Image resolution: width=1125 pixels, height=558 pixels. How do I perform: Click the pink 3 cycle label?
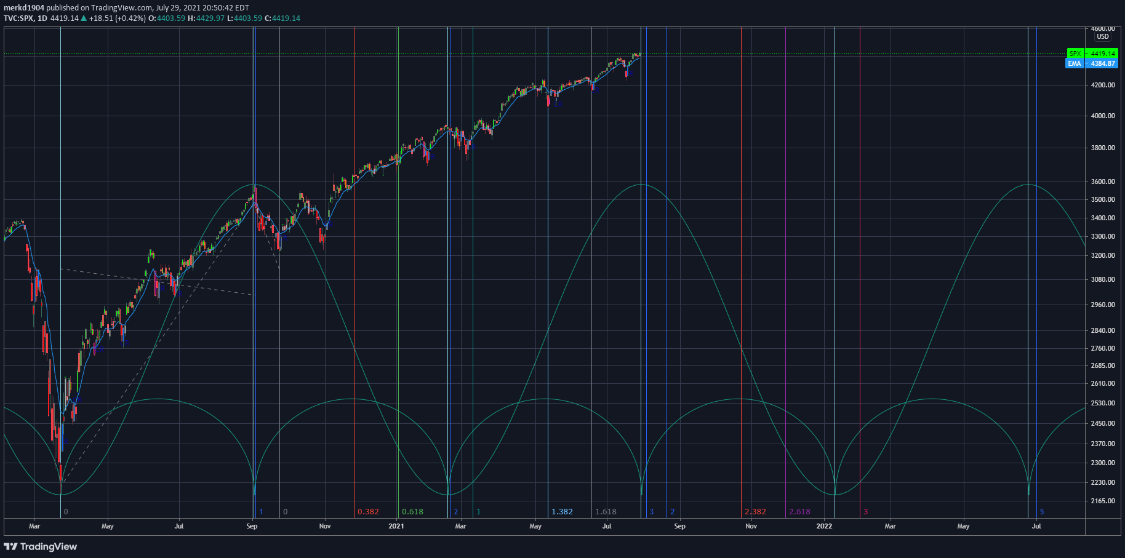pos(866,512)
